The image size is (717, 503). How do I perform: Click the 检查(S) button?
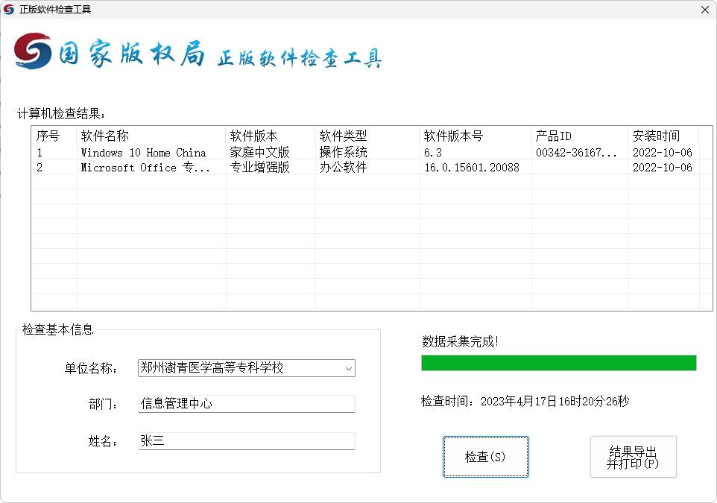(486, 456)
